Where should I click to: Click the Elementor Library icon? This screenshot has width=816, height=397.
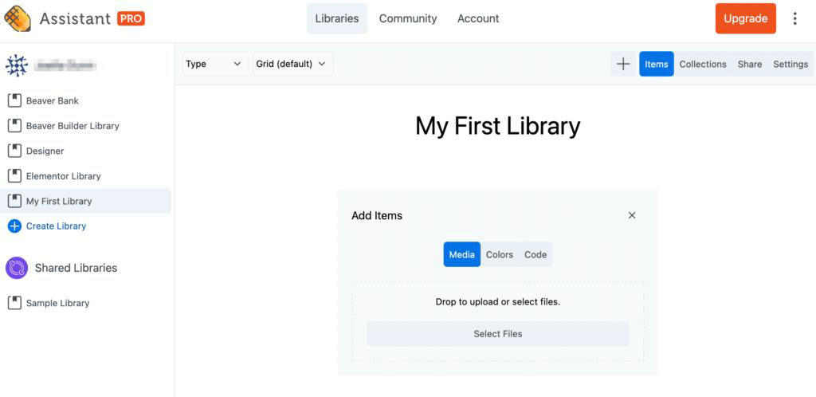coord(14,176)
